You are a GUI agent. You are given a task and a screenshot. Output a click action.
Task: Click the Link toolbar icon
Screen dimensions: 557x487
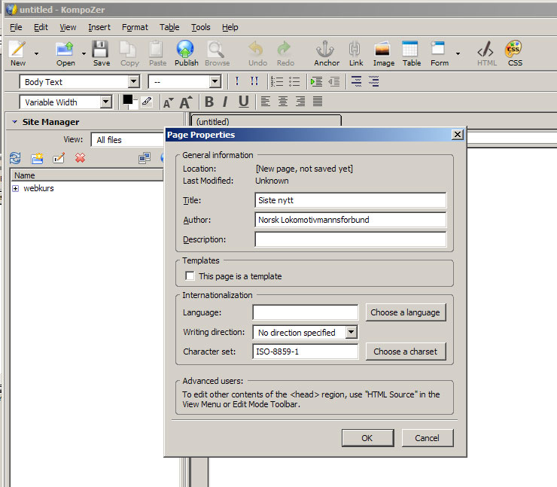pyautogui.click(x=355, y=50)
